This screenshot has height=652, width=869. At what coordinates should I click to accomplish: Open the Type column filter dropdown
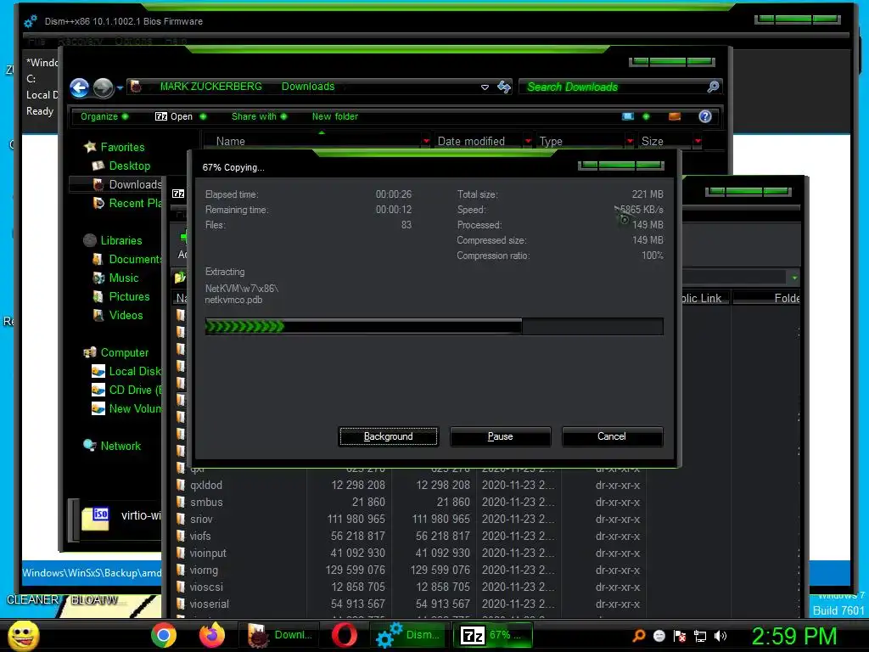click(630, 142)
